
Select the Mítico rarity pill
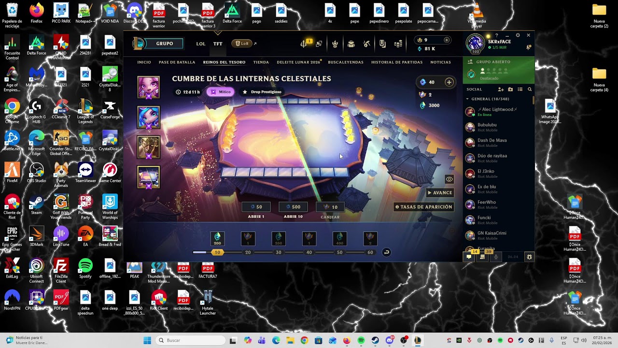point(220,92)
